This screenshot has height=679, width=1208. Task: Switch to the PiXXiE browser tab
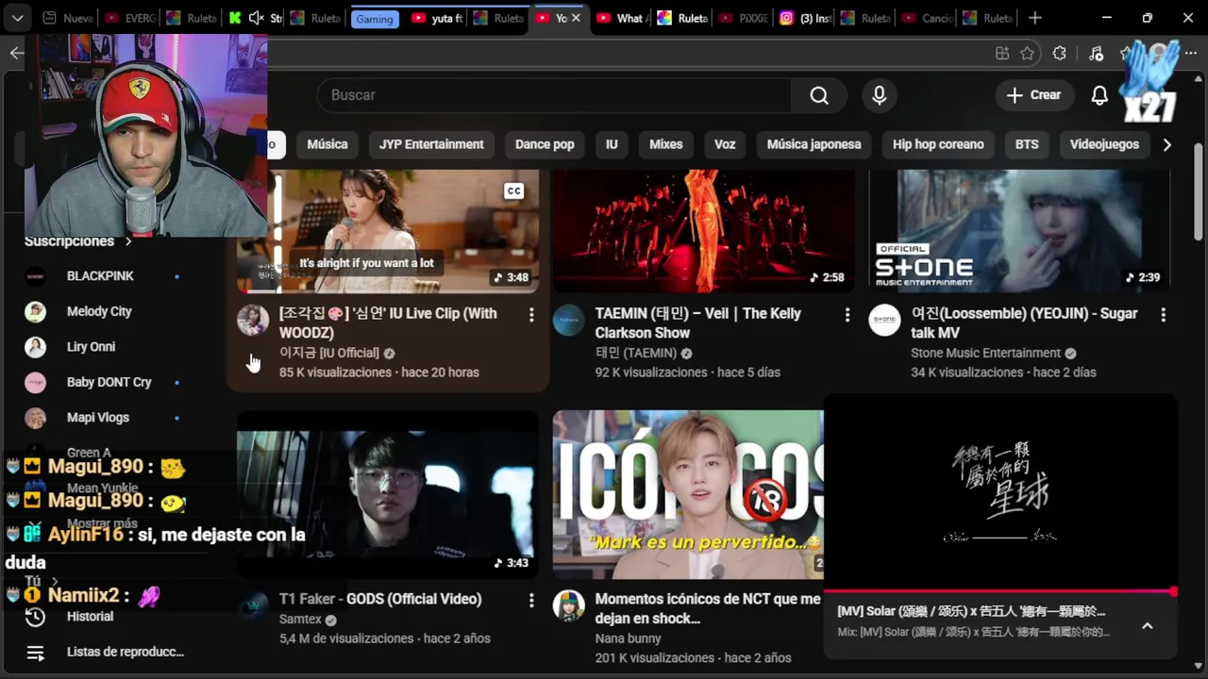(742, 18)
